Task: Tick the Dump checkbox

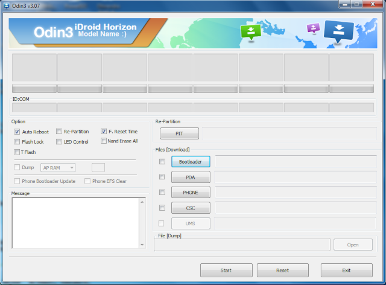Action: point(17,167)
